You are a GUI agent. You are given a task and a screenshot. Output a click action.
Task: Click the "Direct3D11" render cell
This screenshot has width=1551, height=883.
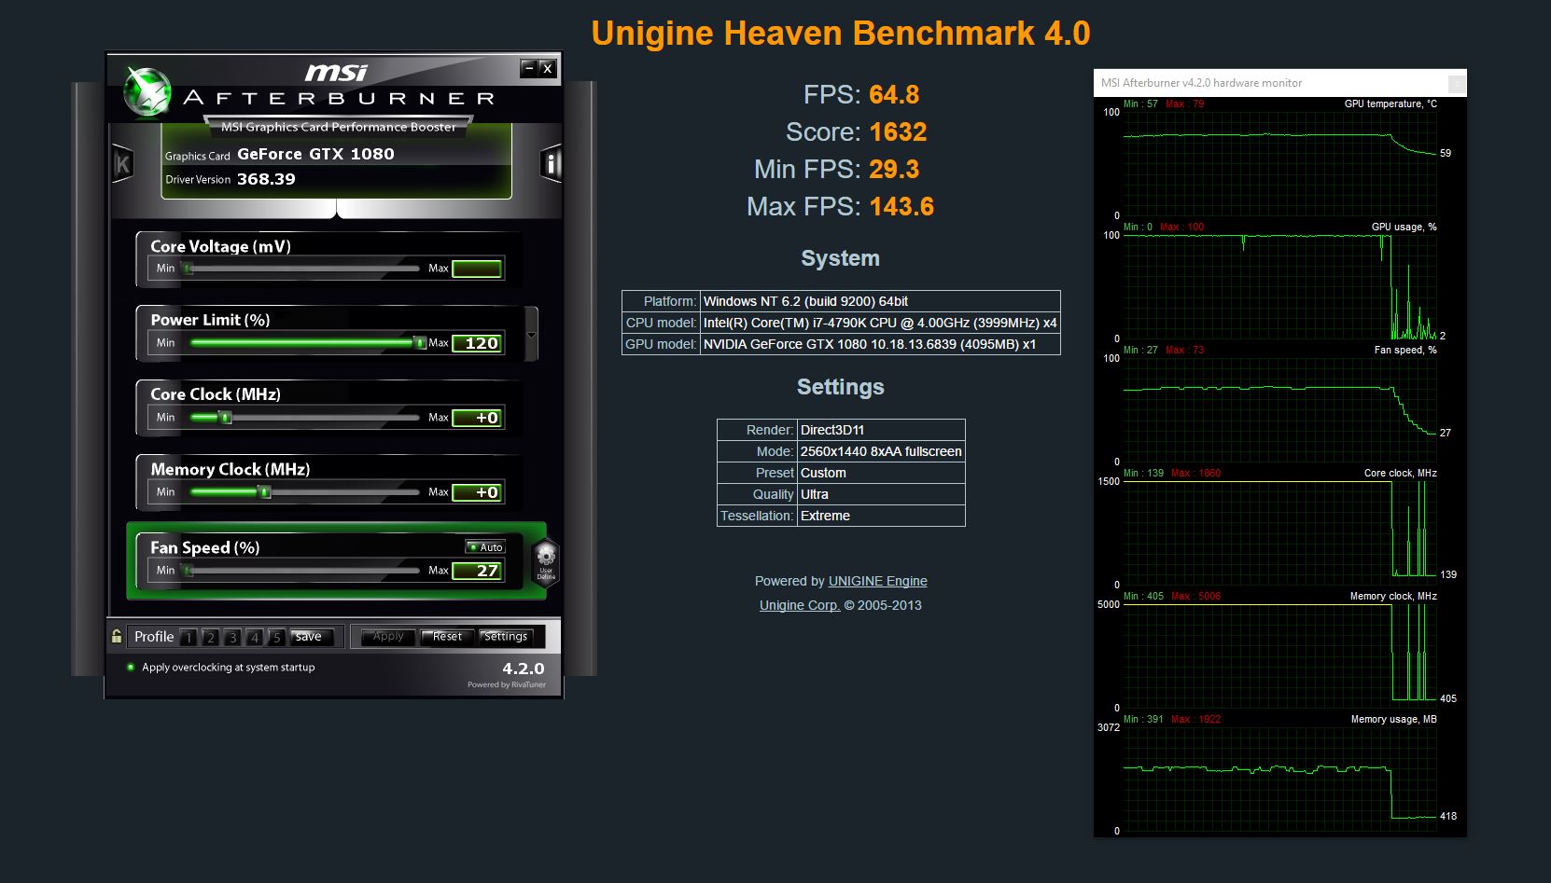881,430
